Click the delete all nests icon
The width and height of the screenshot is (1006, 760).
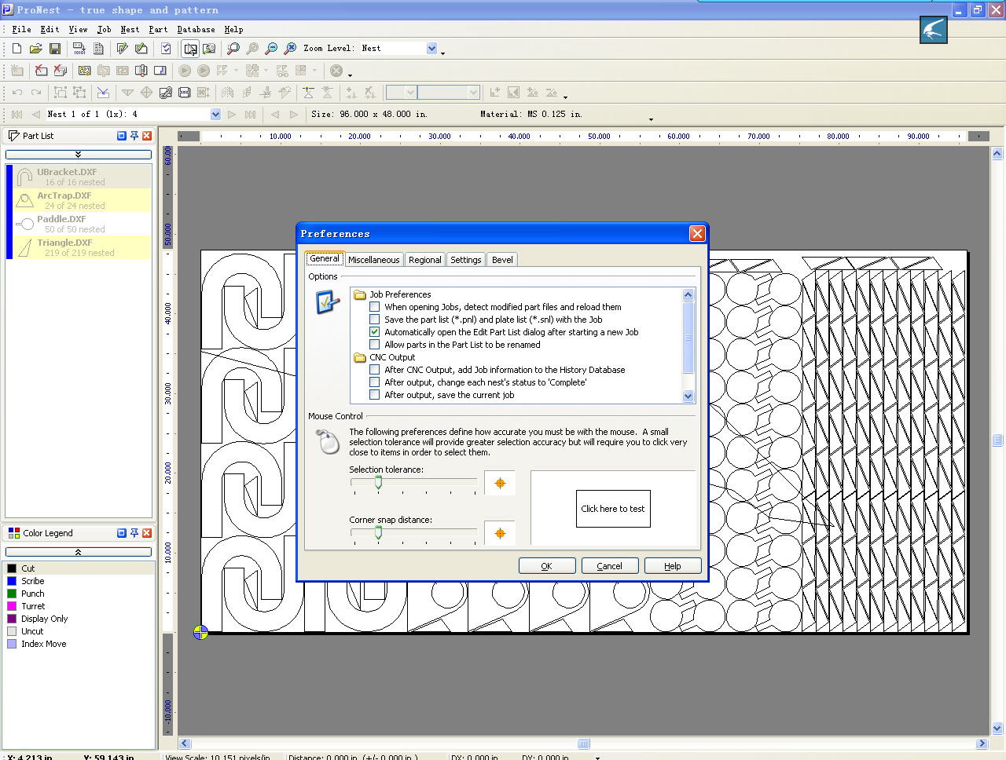tap(60, 71)
